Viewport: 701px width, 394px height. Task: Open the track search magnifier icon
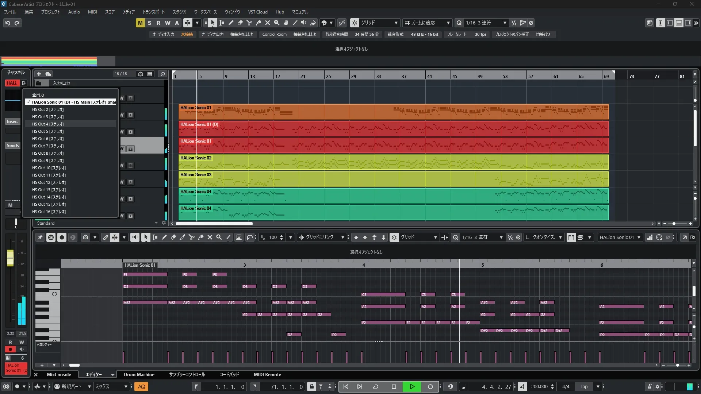[163, 74]
